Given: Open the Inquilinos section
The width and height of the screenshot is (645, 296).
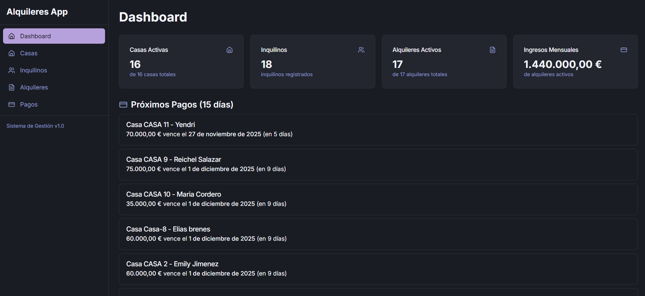Looking at the screenshot, I should tap(54, 70).
